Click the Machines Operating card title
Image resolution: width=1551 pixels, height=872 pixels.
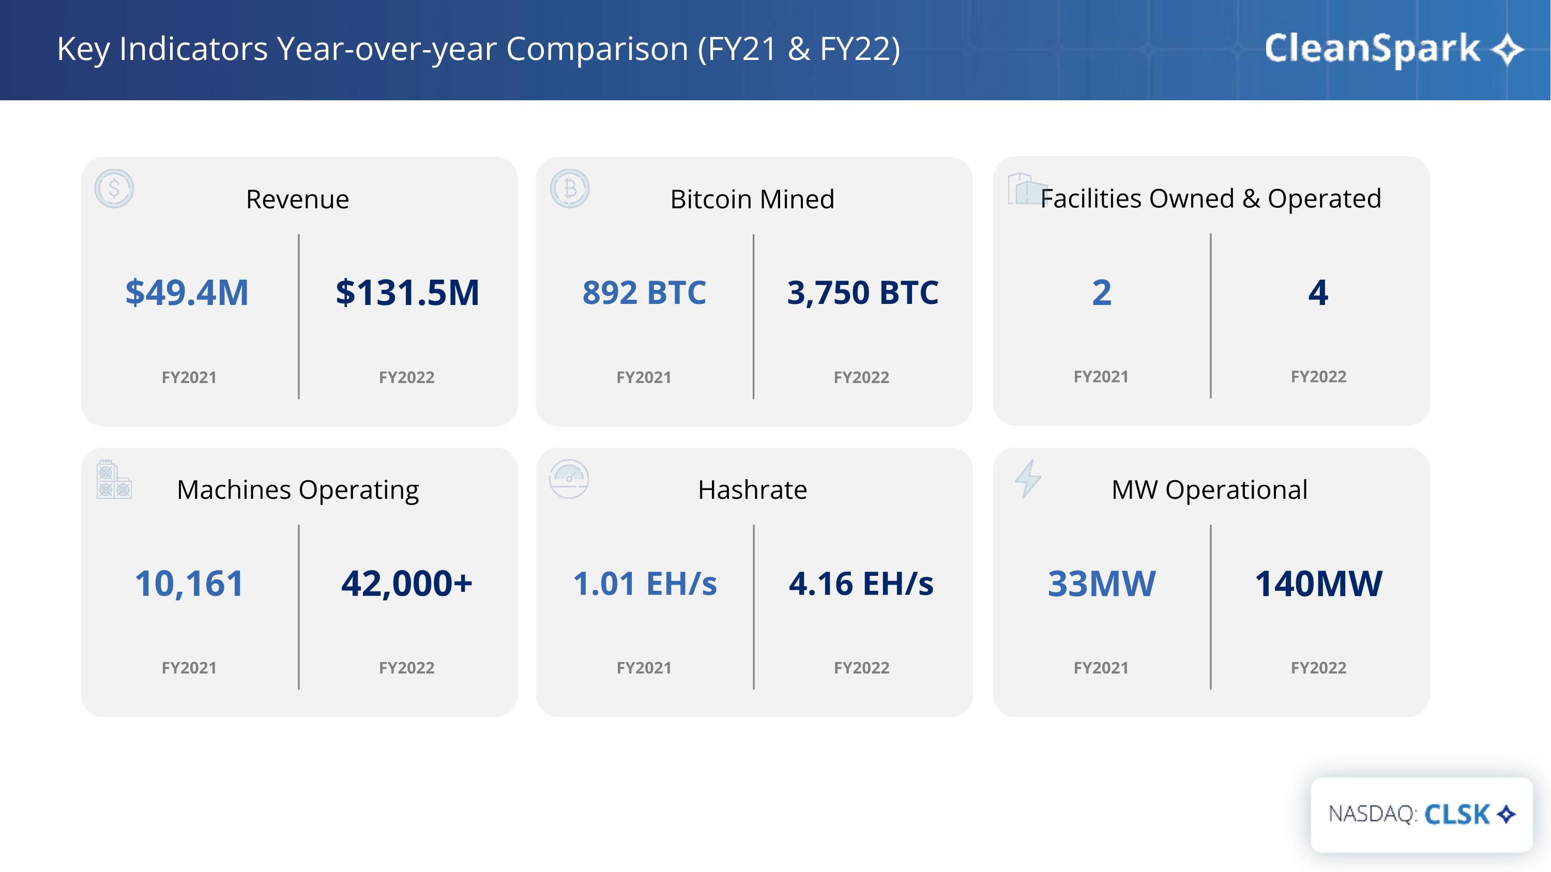[x=297, y=490]
